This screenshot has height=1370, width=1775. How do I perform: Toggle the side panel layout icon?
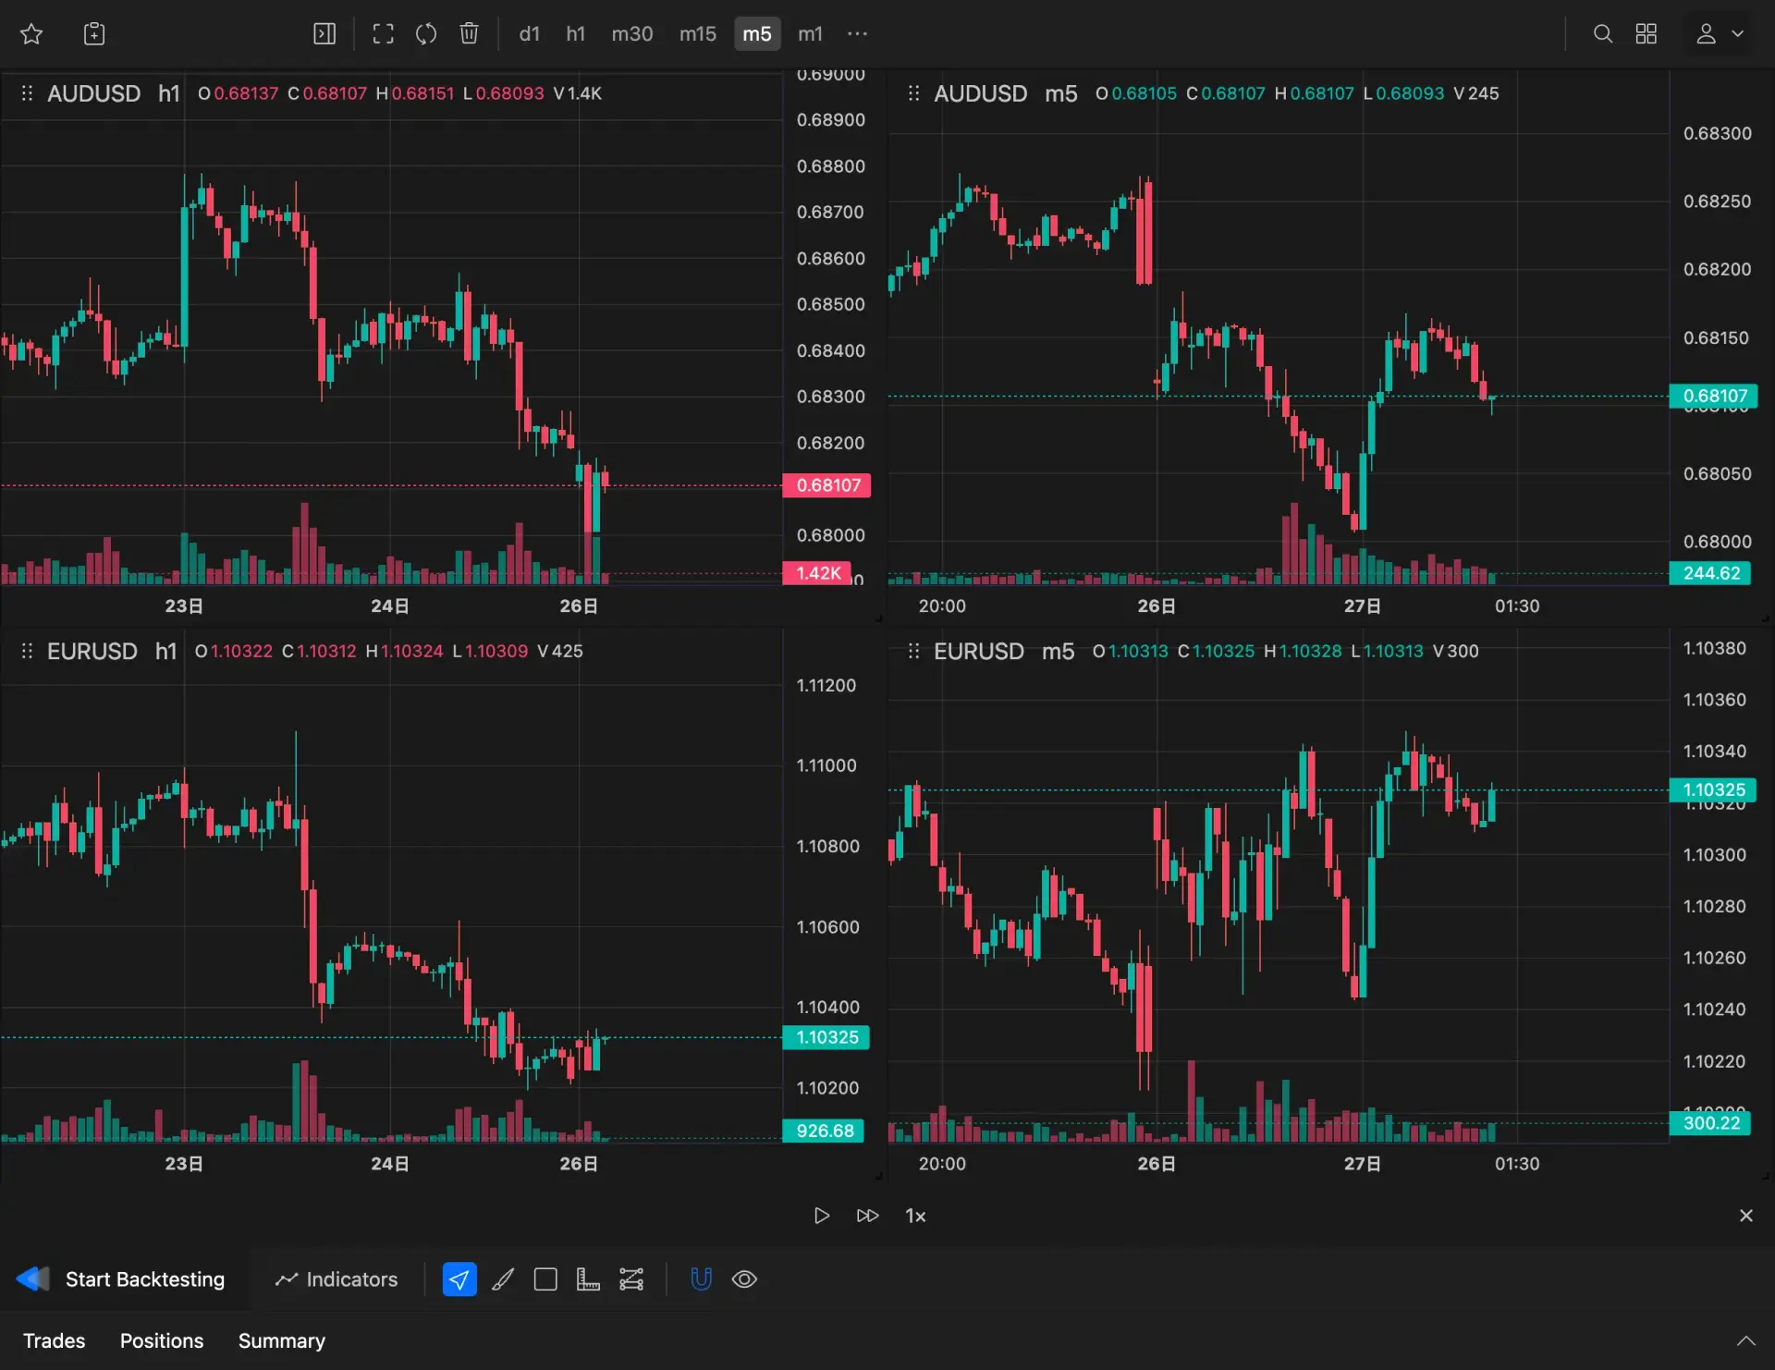point(324,34)
